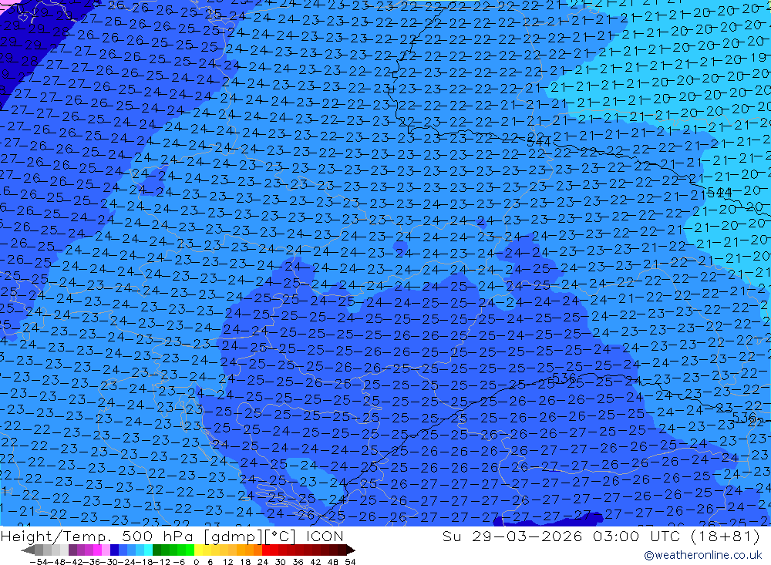Pick the cyan legend swatch above -18
This screenshot has height=565, width=771.
click(148, 550)
